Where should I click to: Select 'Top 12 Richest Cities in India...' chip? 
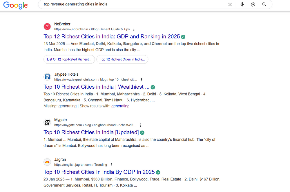[122, 59]
